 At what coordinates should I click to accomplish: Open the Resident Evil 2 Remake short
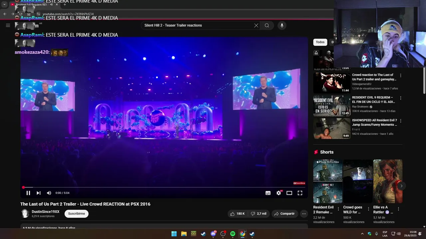pos(328,182)
